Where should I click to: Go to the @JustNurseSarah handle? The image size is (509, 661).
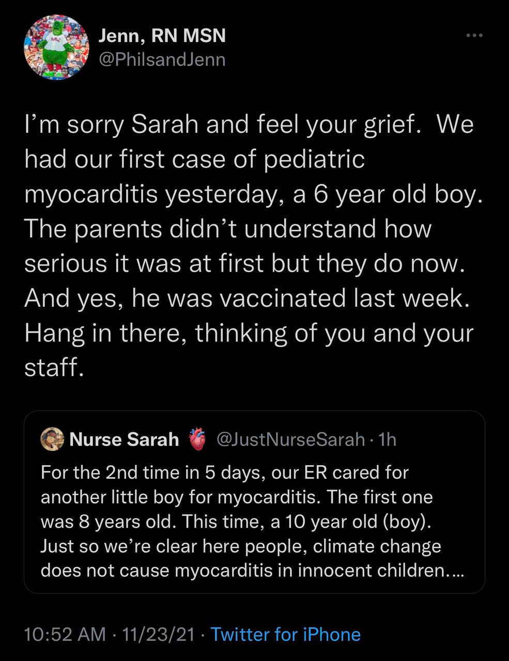pos(290,439)
